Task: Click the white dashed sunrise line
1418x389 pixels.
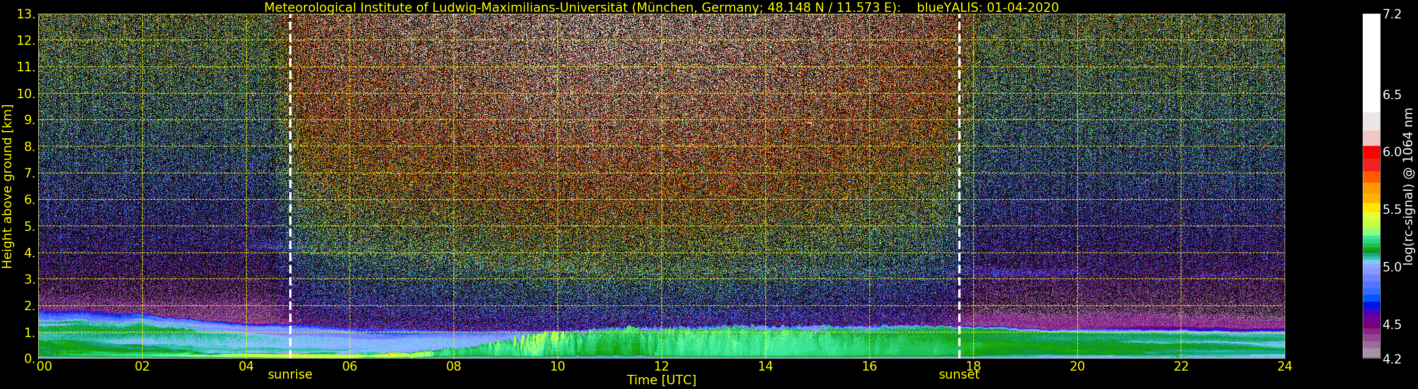Action: coord(290,186)
